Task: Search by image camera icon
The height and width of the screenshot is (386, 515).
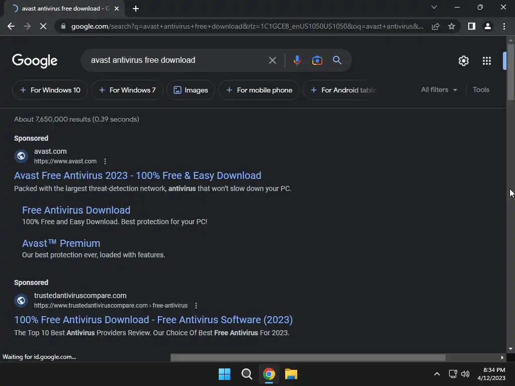Action: [x=317, y=60]
